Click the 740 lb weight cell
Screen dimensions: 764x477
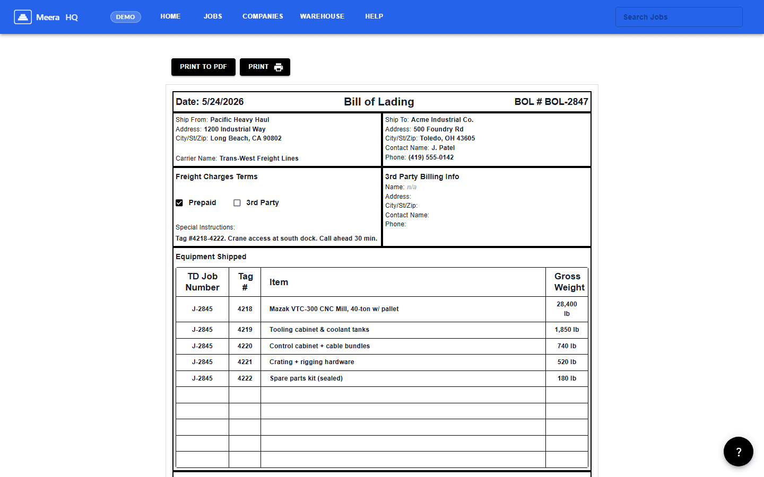click(567, 346)
